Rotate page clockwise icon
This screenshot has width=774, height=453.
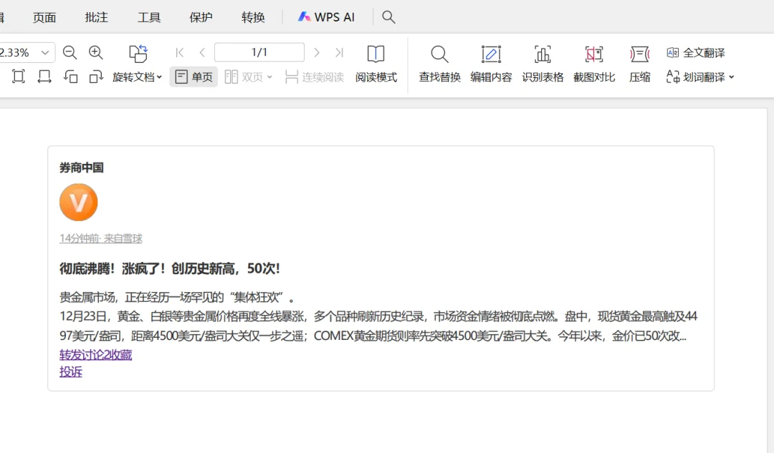click(96, 77)
